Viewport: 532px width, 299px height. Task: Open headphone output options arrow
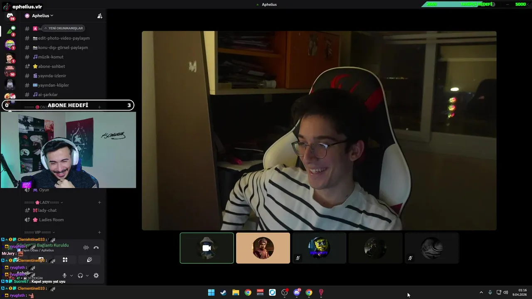(x=87, y=275)
